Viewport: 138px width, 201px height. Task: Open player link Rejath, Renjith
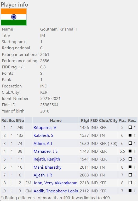point(47,159)
